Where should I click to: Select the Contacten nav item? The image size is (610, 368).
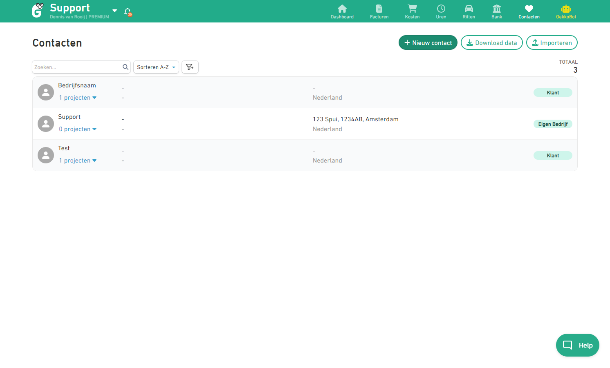pyautogui.click(x=529, y=11)
